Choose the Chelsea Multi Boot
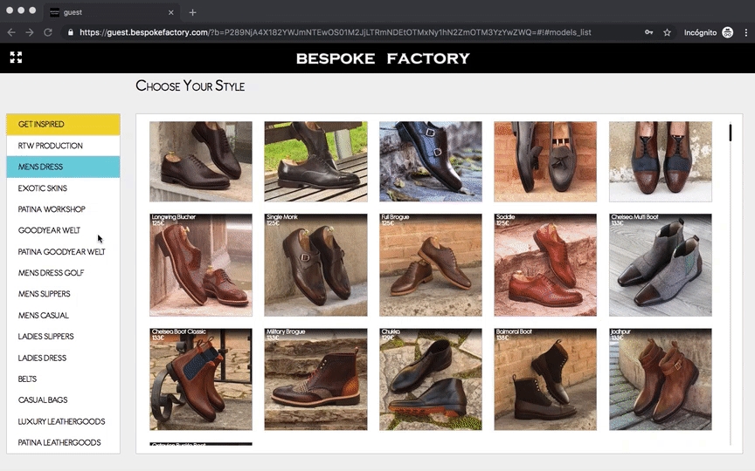Viewport: 755px width, 471px height. [660, 265]
